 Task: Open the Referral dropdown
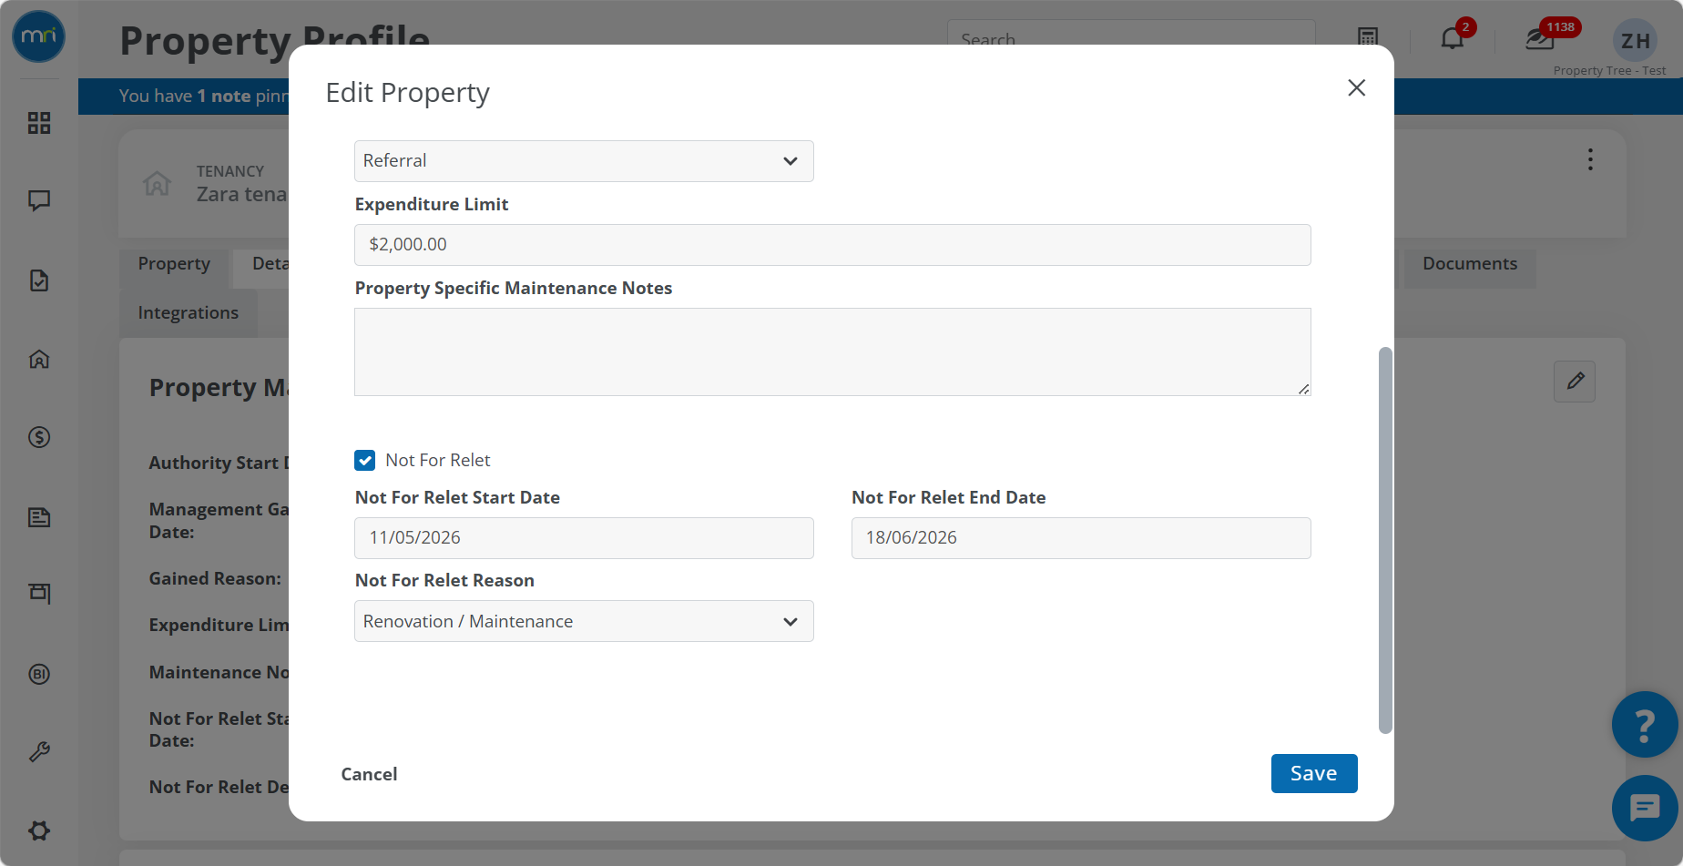[584, 161]
